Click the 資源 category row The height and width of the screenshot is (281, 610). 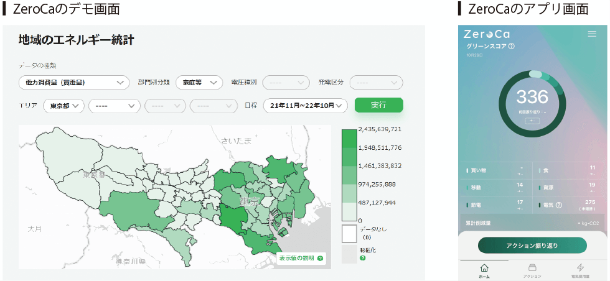coord(568,187)
